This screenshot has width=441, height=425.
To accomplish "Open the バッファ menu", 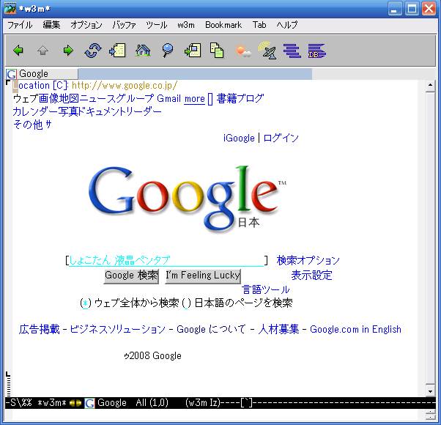I will (x=124, y=25).
